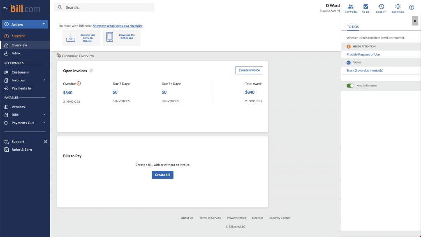Viewport: 421px width, 237px height.
Task: Open the Actions dropdown
Action: (x=25, y=24)
